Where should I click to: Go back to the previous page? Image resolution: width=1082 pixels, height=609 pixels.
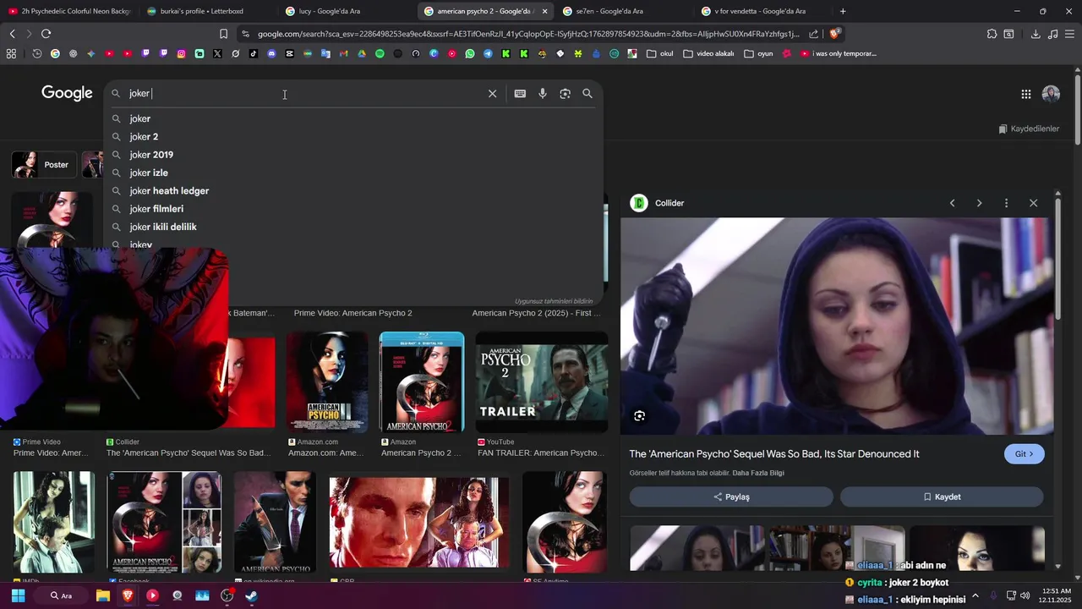(12, 34)
